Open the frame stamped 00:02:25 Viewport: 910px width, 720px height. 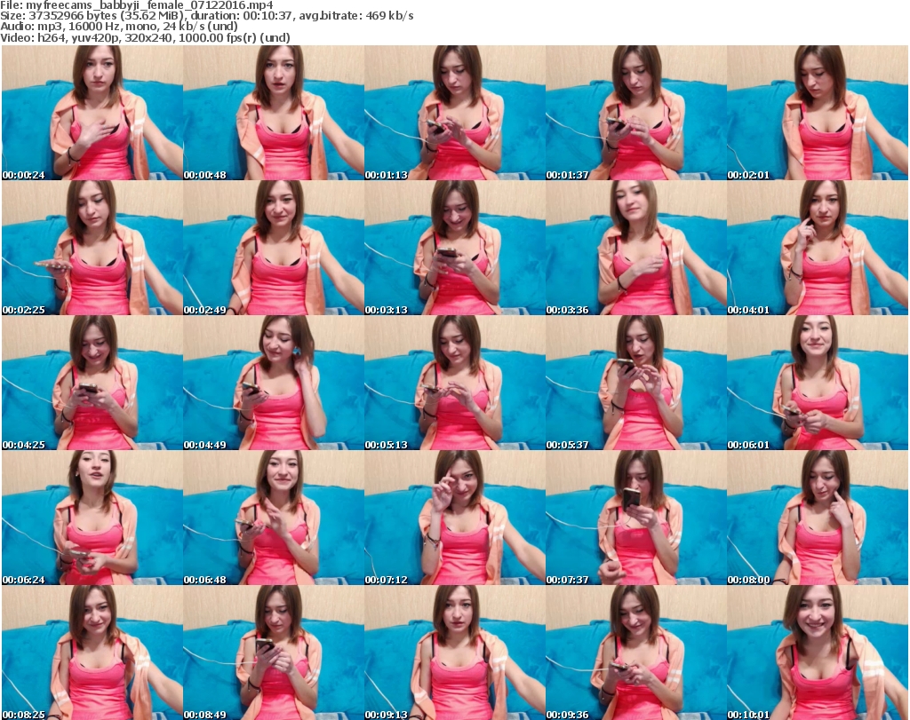coord(92,248)
